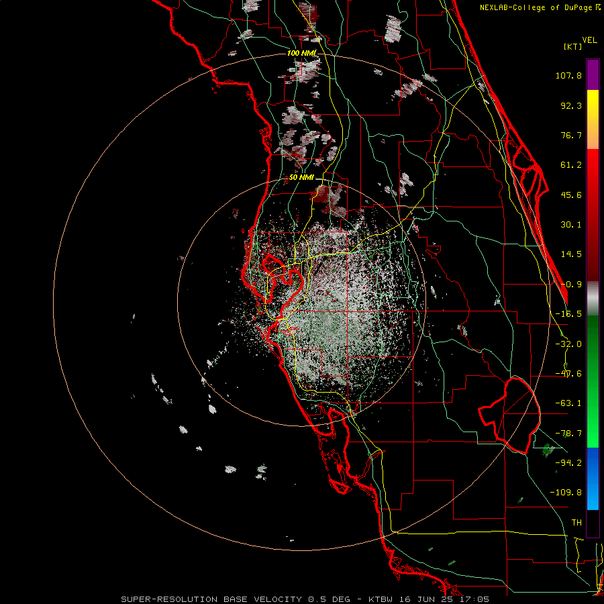The height and width of the screenshot is (604, 604).
Task: Click the [KT] units label
Action: pyautogui.click(x=572, y=46)
